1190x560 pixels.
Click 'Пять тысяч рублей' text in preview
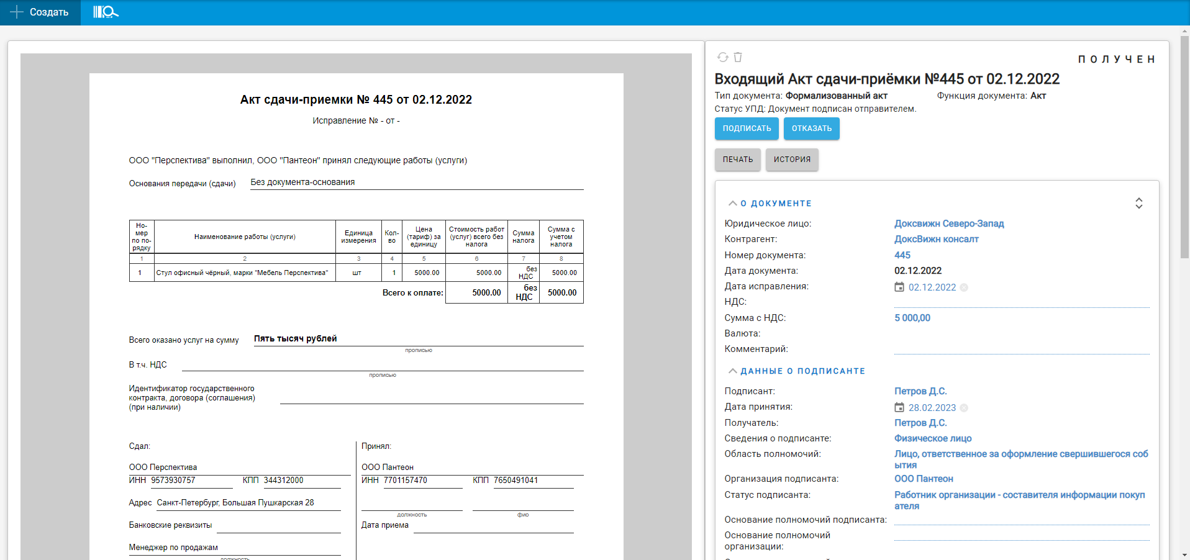(x=296, y=338)
